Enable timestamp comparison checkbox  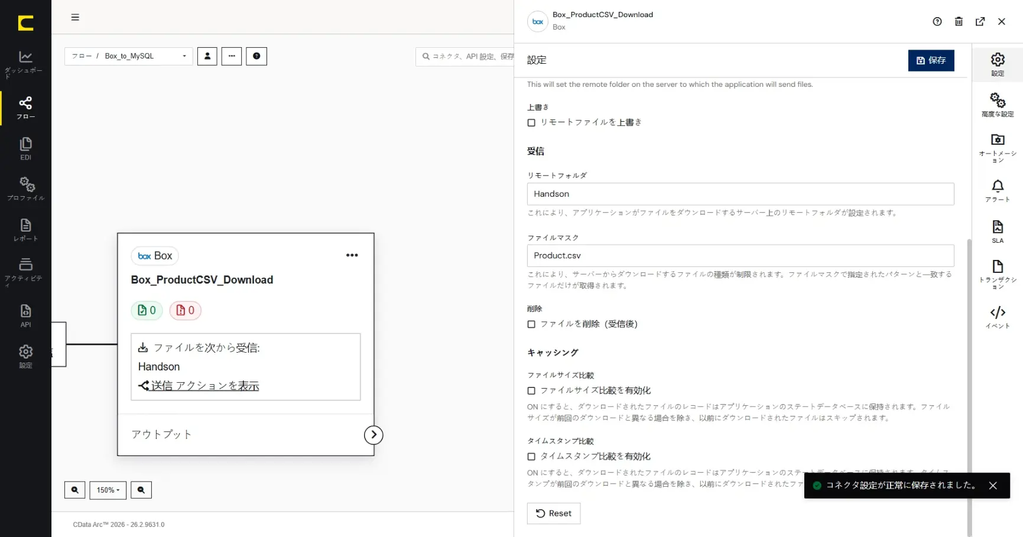531,457
